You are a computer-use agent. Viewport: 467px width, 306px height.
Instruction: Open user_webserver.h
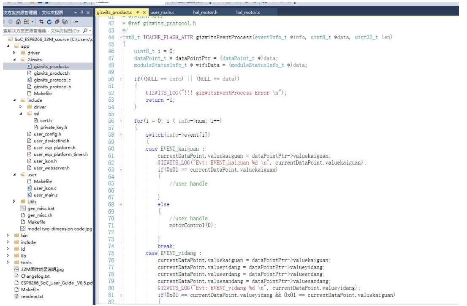[x=52, y=168]
